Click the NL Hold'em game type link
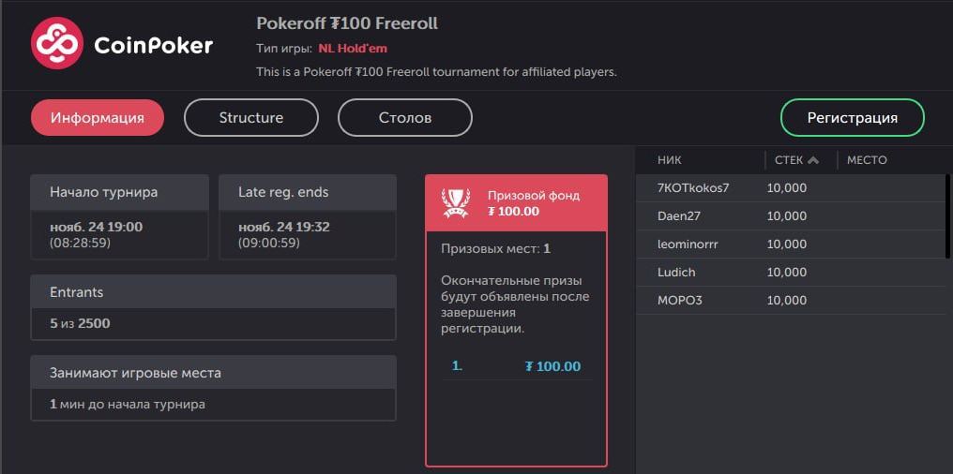The image size is (953, 474). [x=352, y=49]
